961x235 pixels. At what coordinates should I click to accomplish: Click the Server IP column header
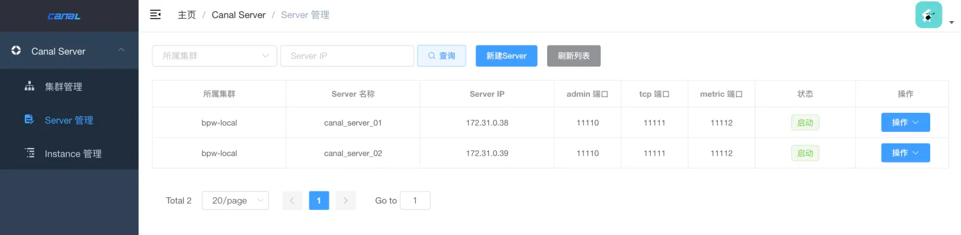487,94
